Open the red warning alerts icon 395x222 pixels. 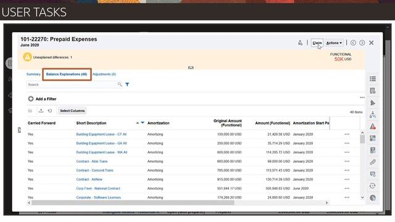point(373,126)
